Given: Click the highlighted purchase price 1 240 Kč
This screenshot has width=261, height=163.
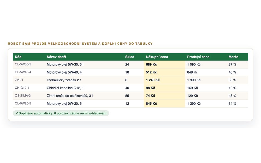Looking at the screenshot, I should click(153, 80).
